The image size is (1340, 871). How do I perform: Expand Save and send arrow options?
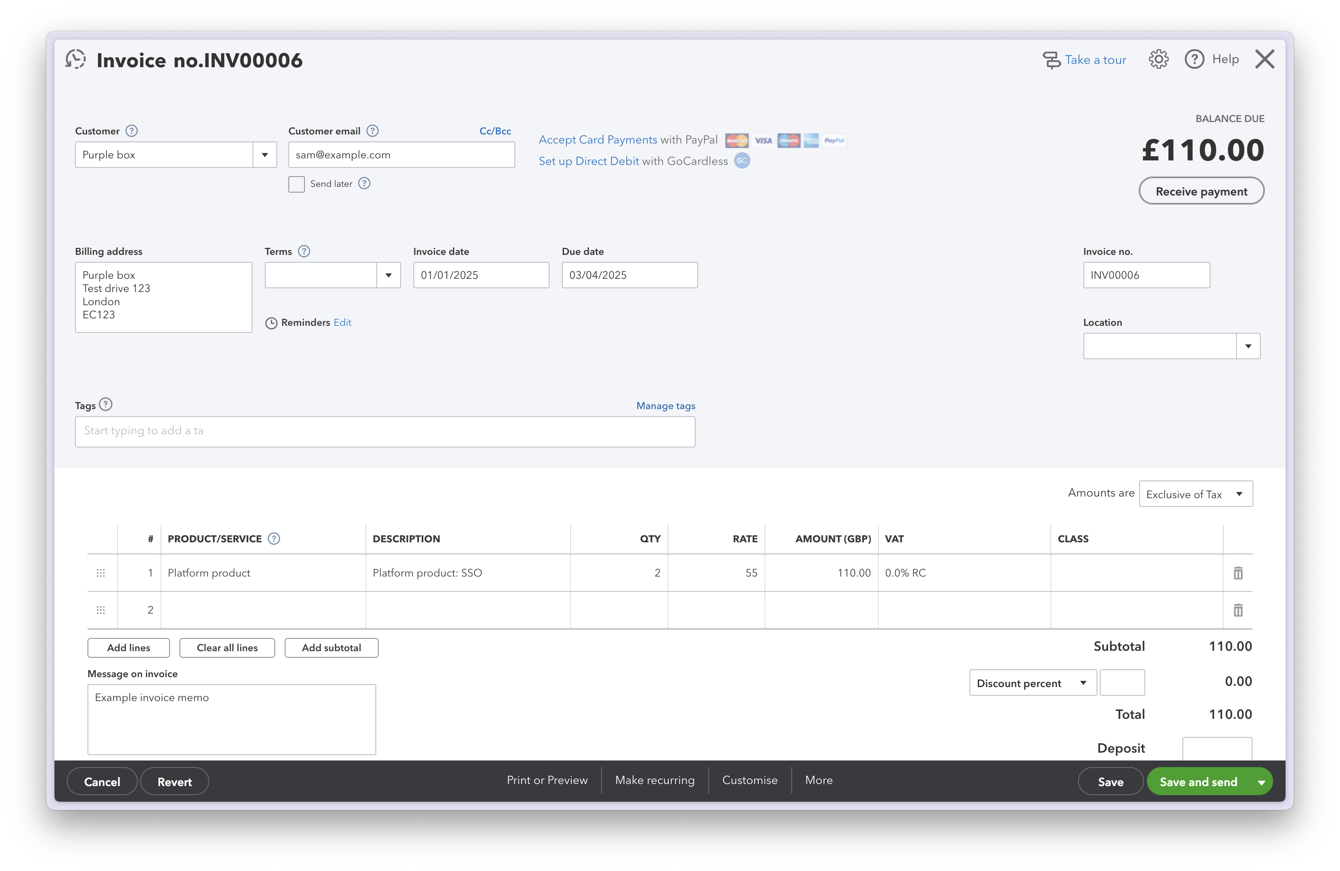[1261, 782]
